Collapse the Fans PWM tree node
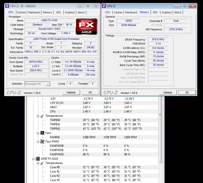 coord(38,142)
